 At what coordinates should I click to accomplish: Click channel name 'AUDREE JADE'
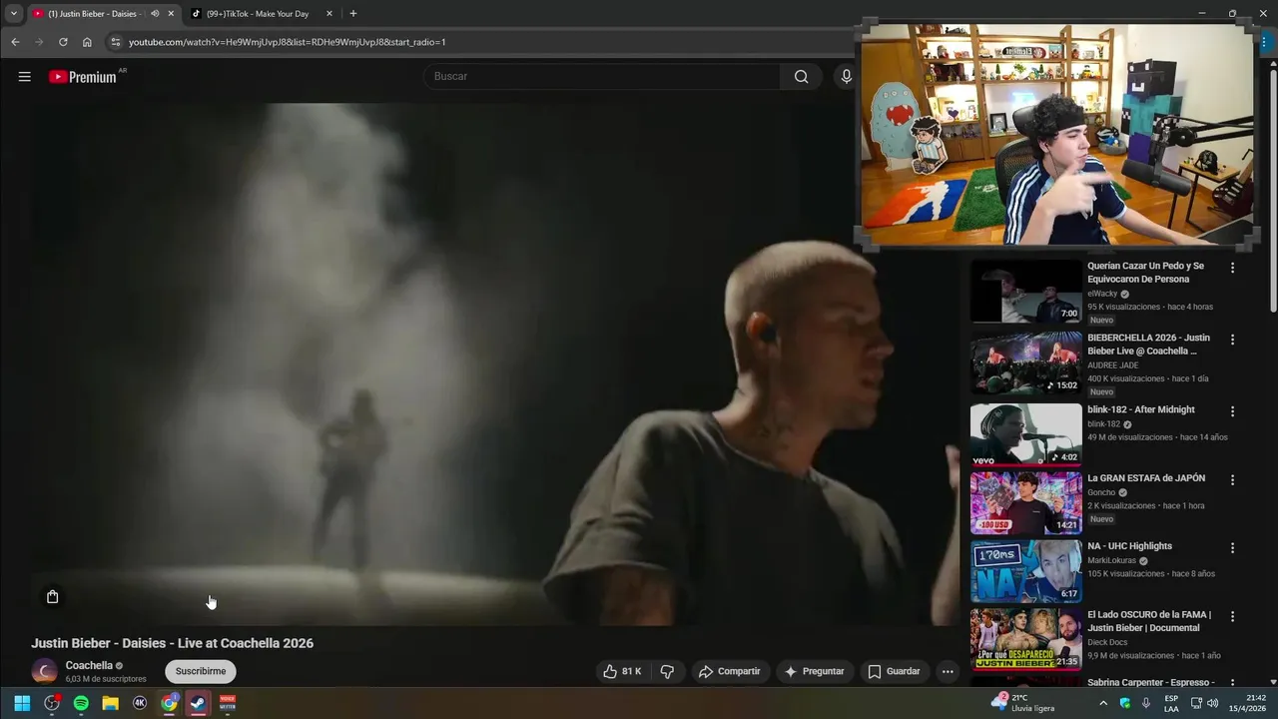(1113, 365)
